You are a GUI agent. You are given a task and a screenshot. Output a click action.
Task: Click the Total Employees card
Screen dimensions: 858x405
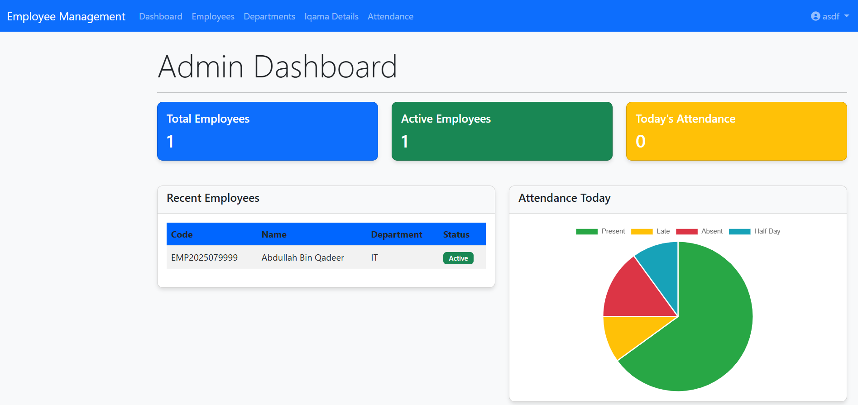[268, 131]
